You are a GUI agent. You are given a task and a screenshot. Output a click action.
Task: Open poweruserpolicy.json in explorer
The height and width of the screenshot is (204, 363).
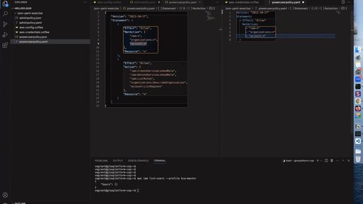point(33,37)
